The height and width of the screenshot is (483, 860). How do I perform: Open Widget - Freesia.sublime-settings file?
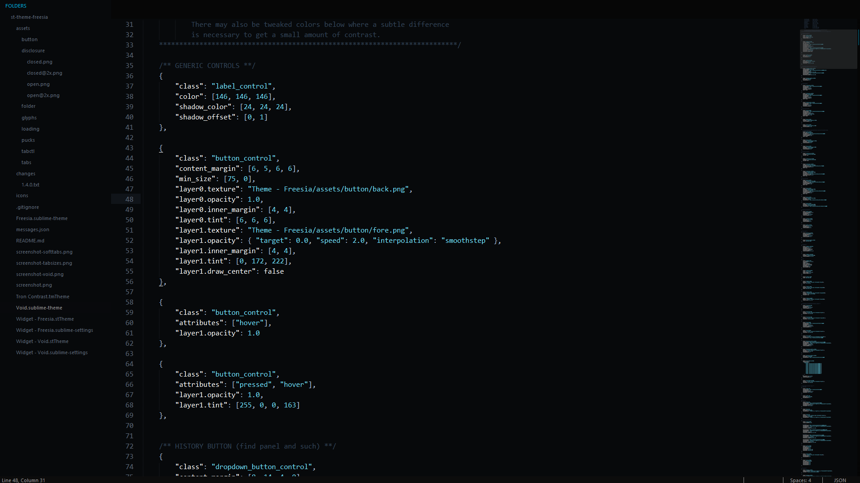(x=55, y=330)
